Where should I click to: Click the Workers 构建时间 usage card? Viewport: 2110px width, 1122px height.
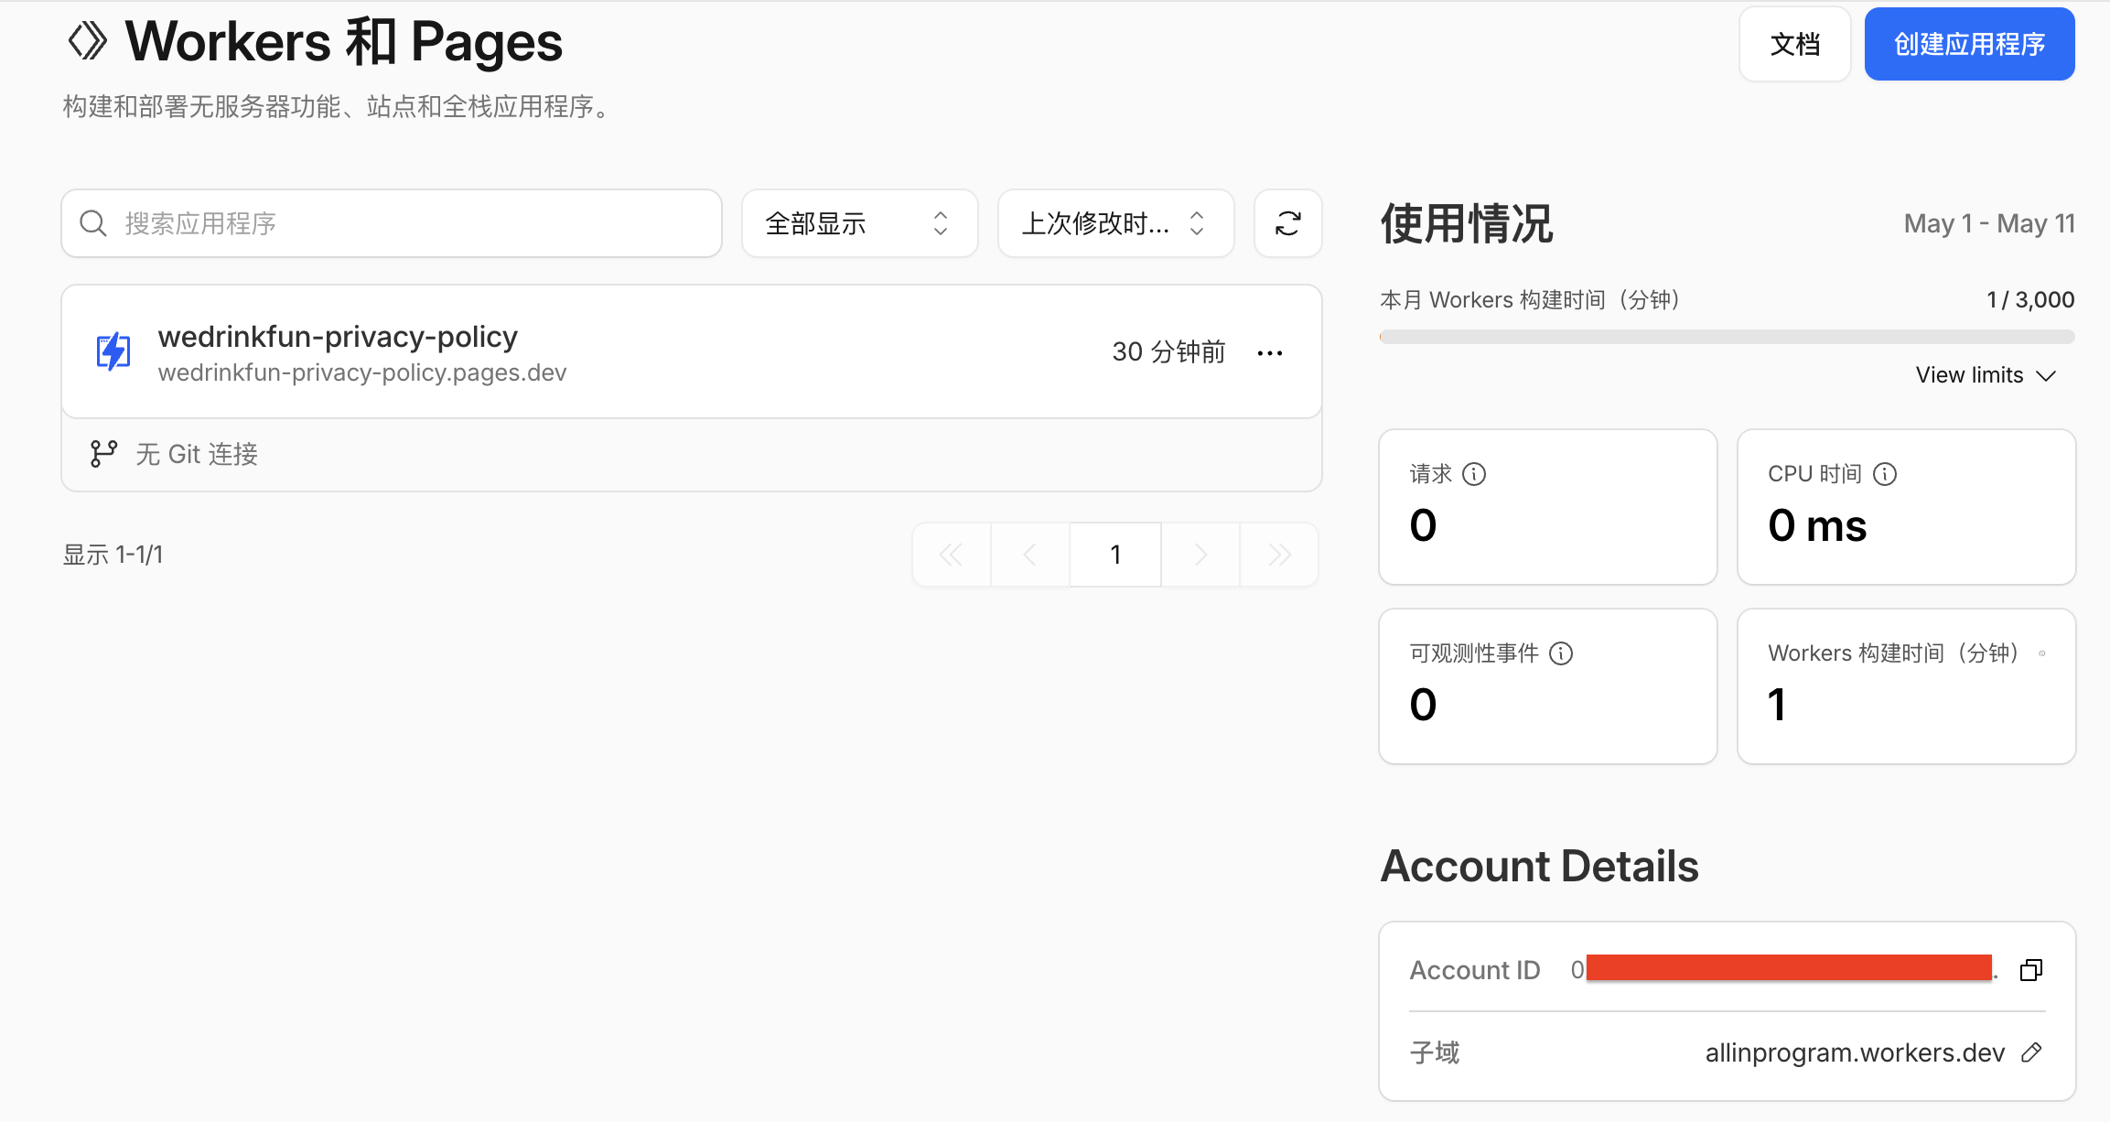(1906, 686)
